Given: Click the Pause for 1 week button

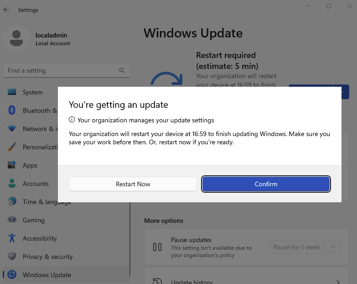Looking at the screenshot, I should [297, 247].
